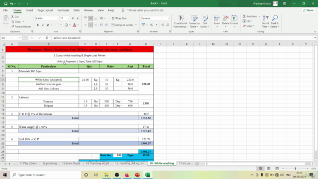Viewport: 318px width, 179px height.
Task: Open the Data ribbon tab
Action: pos(77,10)
